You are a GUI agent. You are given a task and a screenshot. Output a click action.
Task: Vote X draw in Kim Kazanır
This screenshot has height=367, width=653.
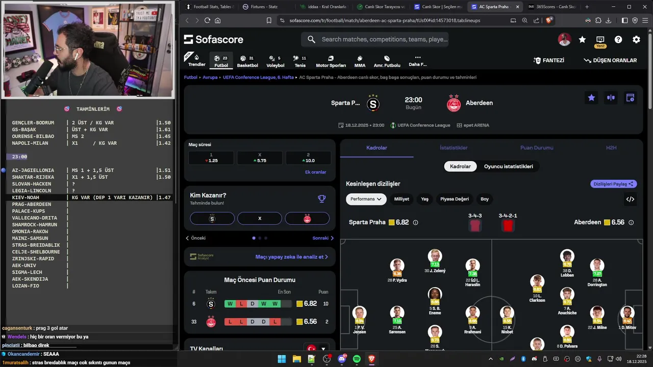tap(260, 219)
